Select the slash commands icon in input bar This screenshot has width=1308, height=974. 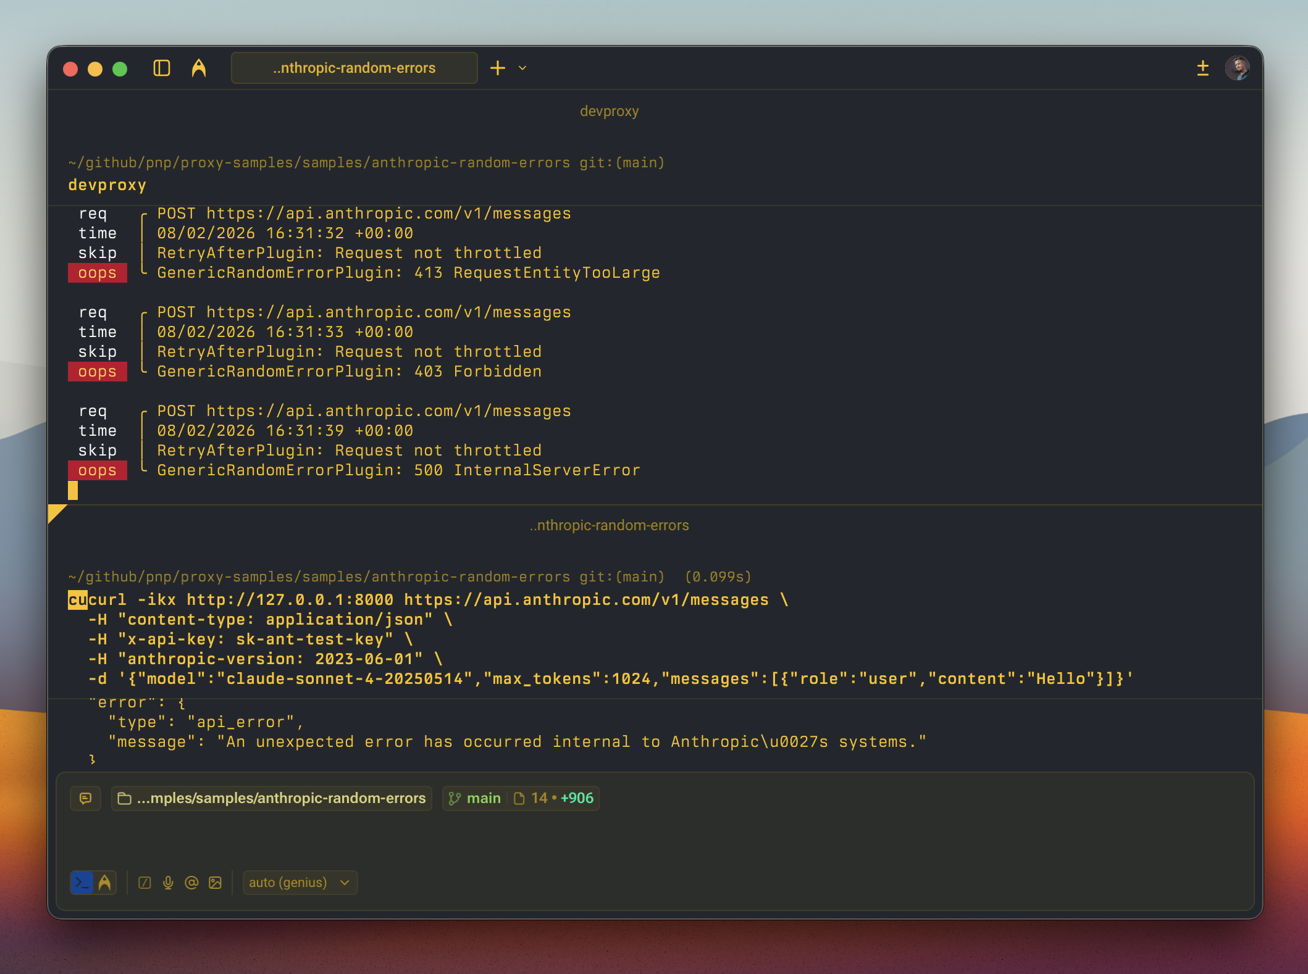145,883
